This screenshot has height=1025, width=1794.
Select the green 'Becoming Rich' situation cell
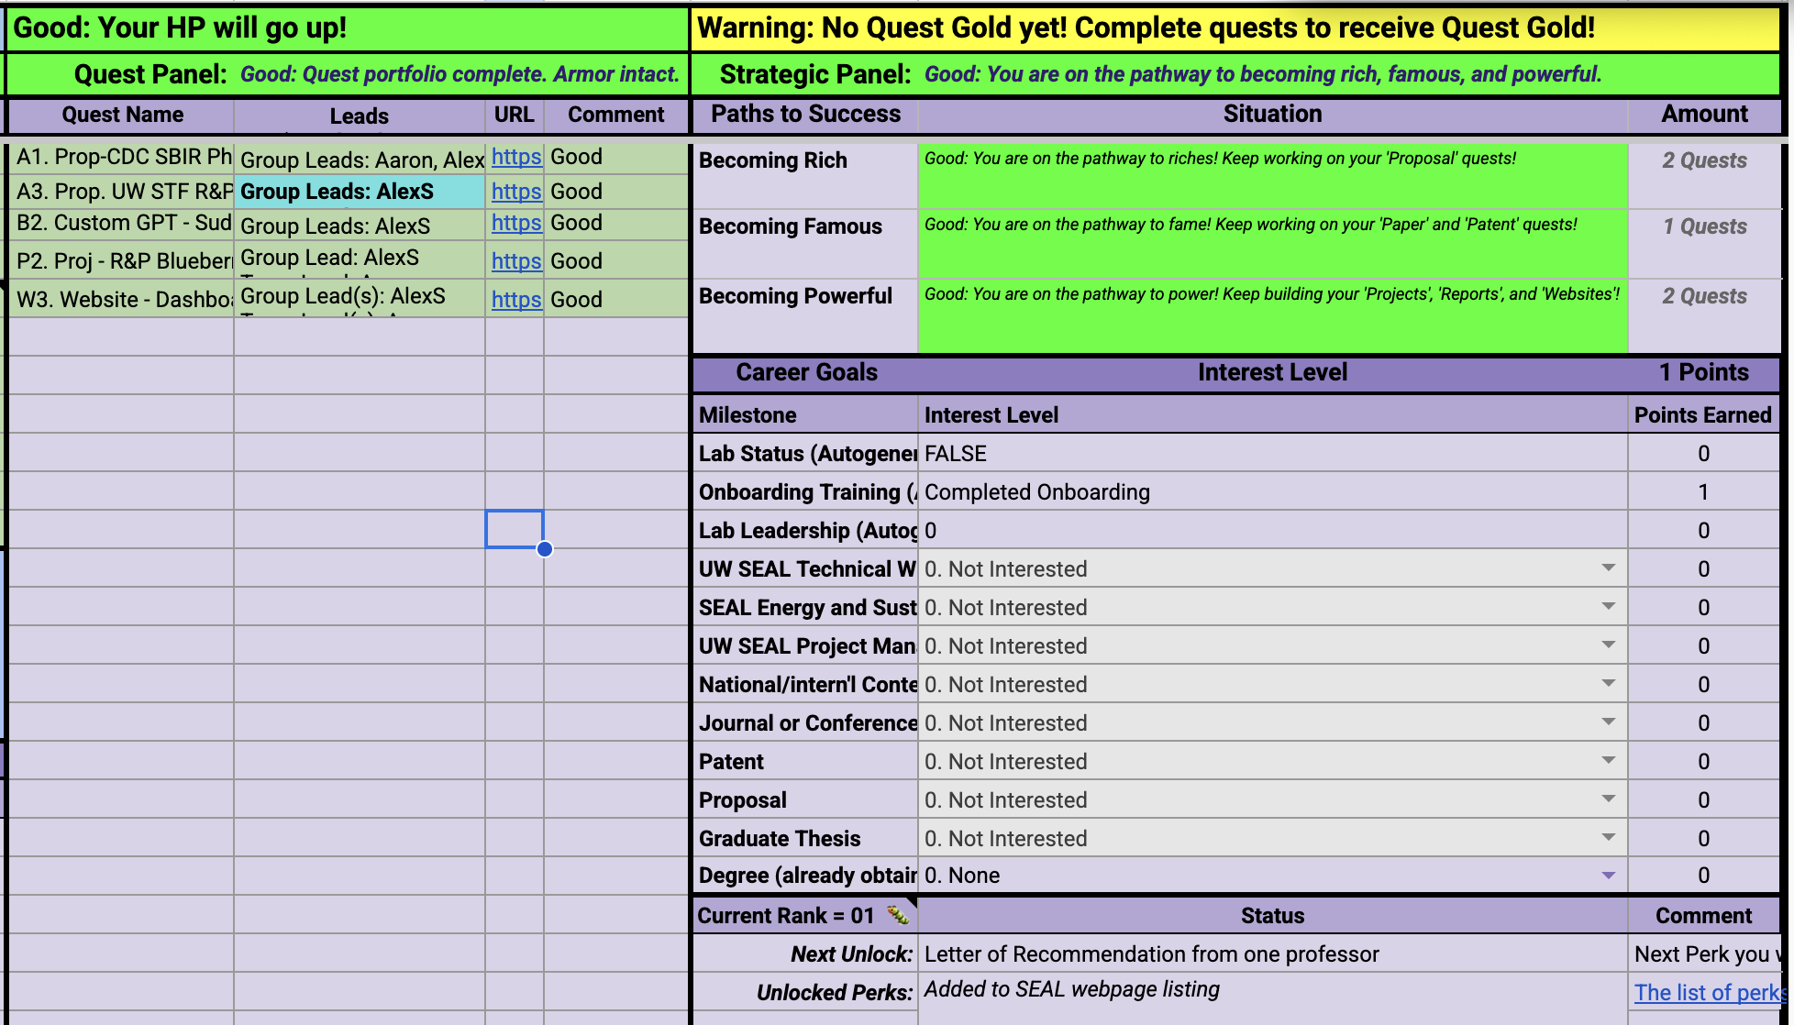click(1271, 176)
